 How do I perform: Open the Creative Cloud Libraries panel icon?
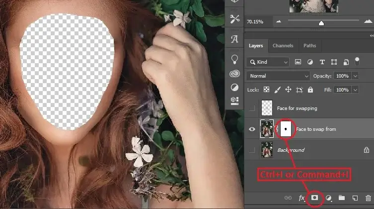tap(234, 74)
